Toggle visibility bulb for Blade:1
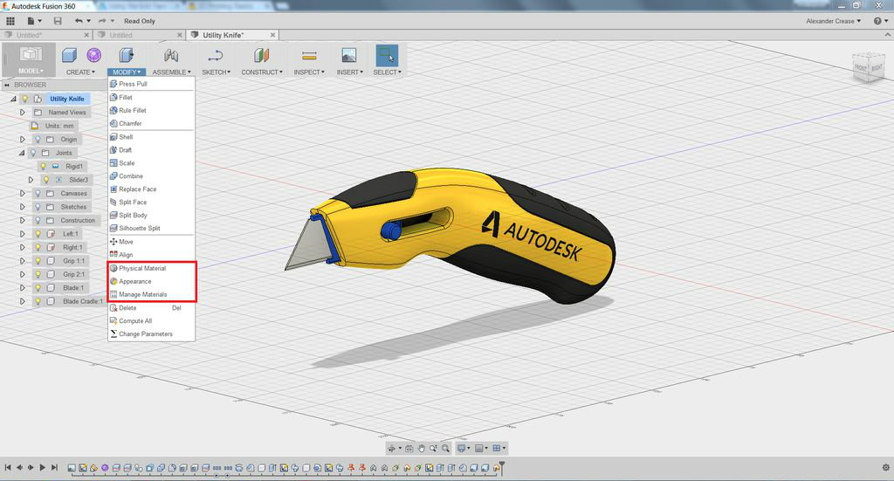This screenshot has width=894, height=481. tap(38, 288)
